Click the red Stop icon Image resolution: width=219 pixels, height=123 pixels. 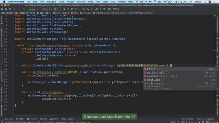click(92, 9)
